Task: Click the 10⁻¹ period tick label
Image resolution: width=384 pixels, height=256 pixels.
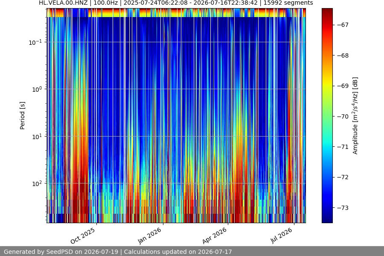Action: 35,42
